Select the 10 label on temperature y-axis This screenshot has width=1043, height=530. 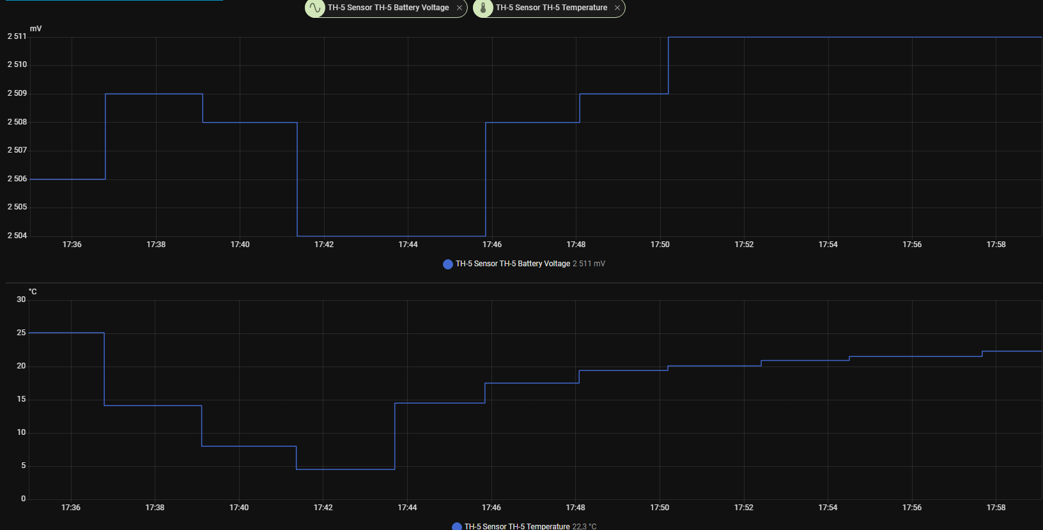click(x=22, y=432)
